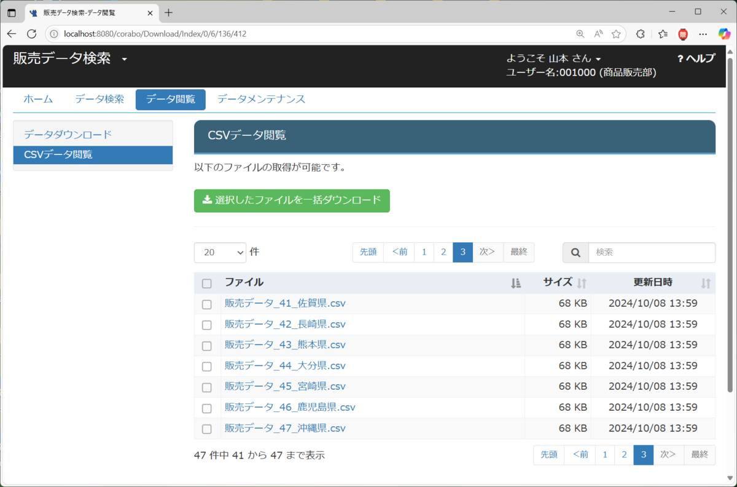Add page to favorites star icon

(616, 34)
